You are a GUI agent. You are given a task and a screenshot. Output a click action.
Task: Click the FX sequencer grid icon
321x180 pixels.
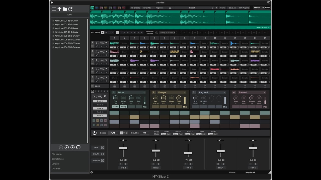pyautogui.click(x=93, y=91)
